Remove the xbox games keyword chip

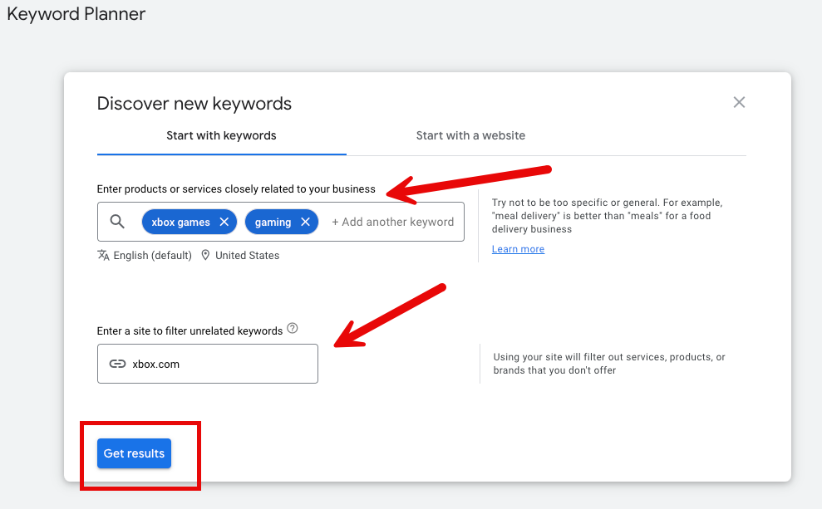pos(223,222)
